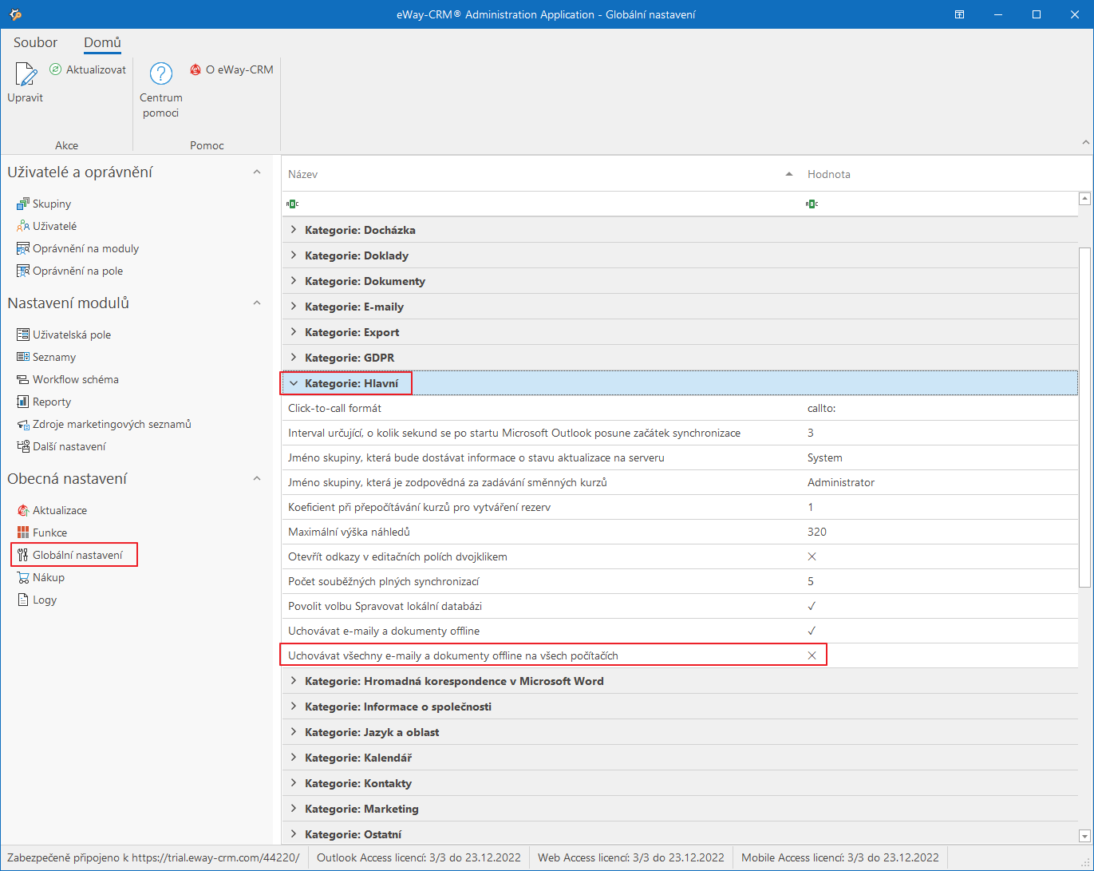
Task: Click the Workflow schéma icon
Action: (x=23, y=379)
